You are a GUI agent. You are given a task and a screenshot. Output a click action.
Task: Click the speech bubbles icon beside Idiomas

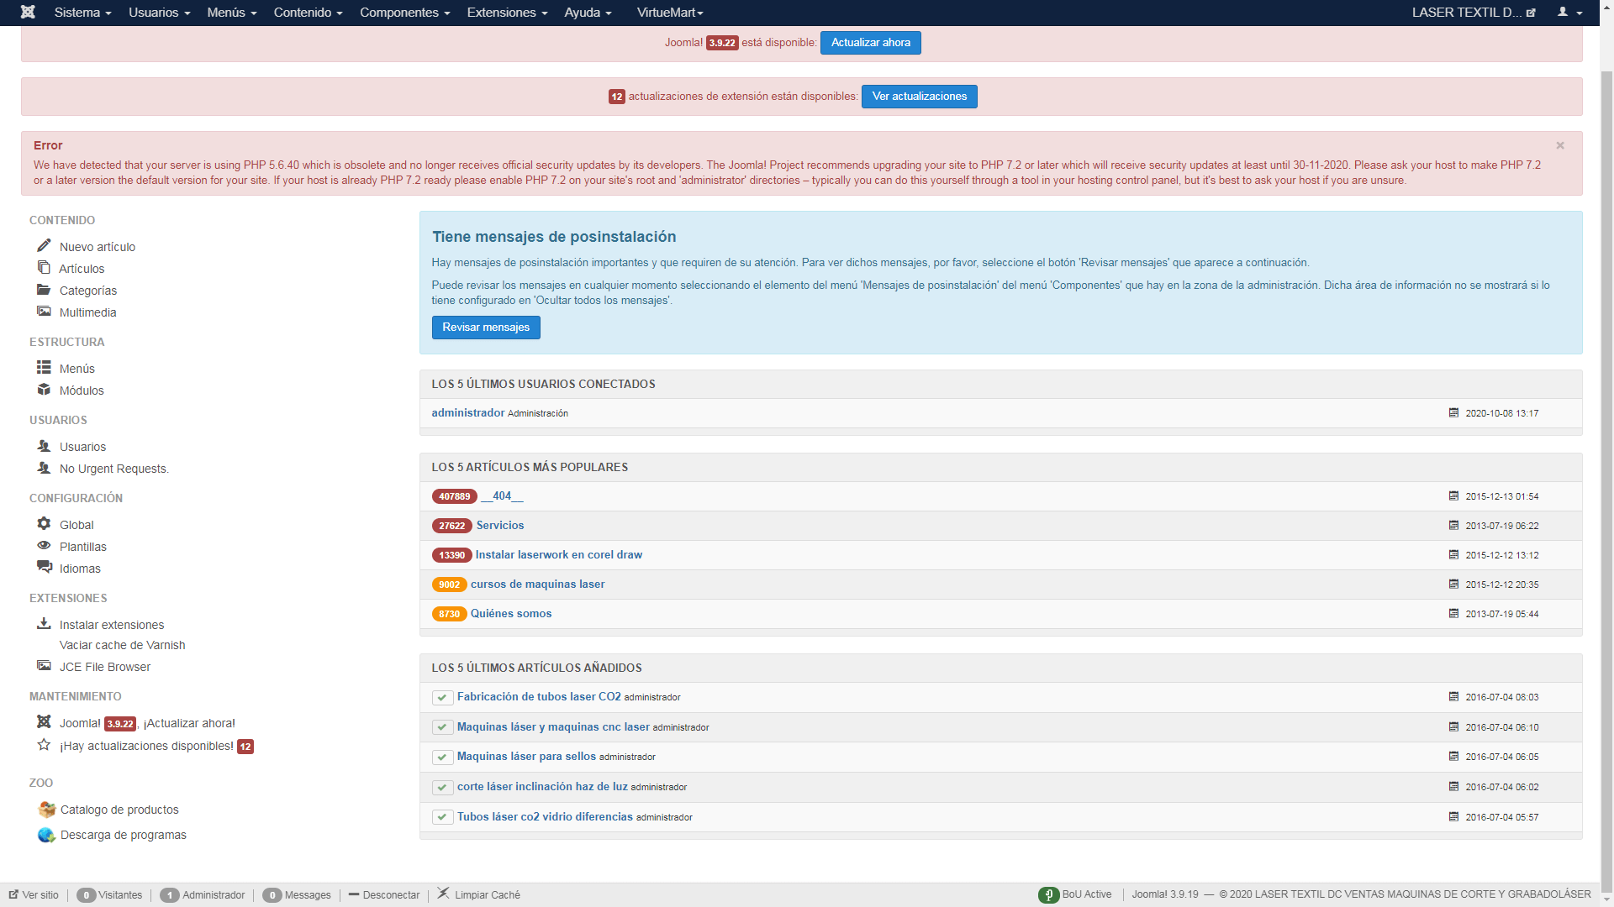pos(44,567)
